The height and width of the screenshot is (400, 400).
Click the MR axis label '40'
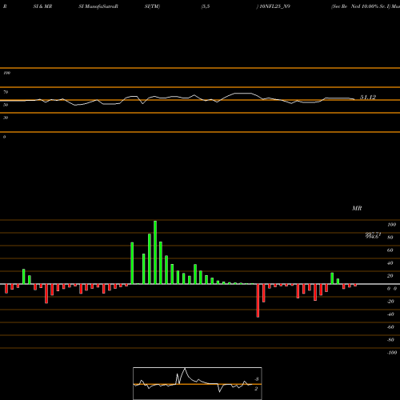tap(390, 263)
